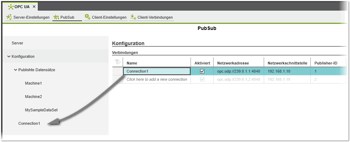Open Machine1 data set
This screenshot has width=350, height=142.
[33, 83]
